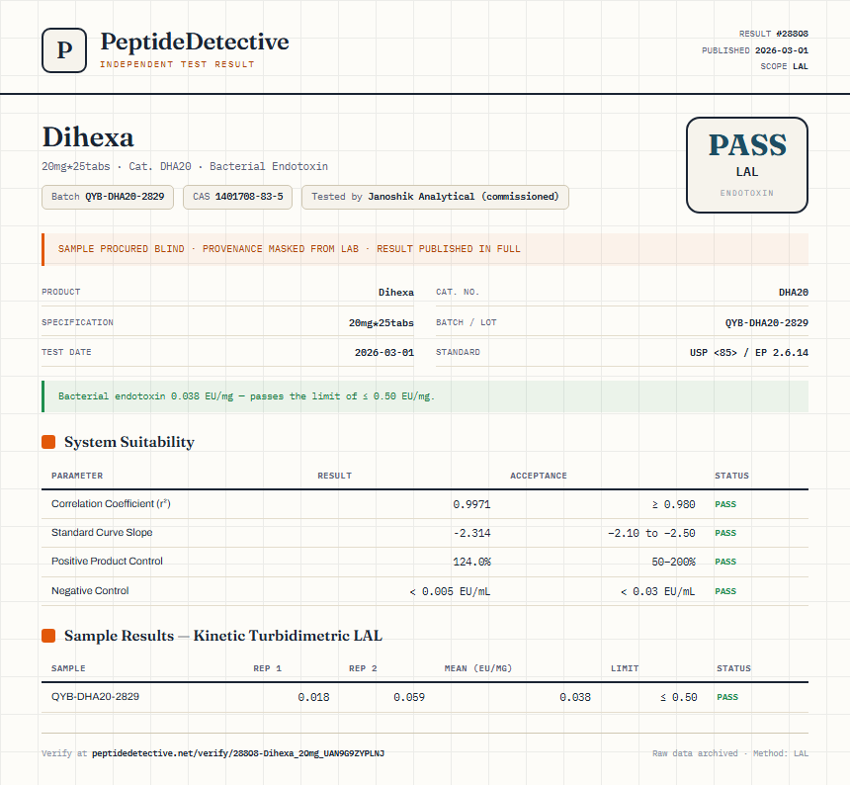Select the subtitle 20mg*25tabs Cat. DHA20 line
Viewport: 850px width, 785px height.
(185, 166)
